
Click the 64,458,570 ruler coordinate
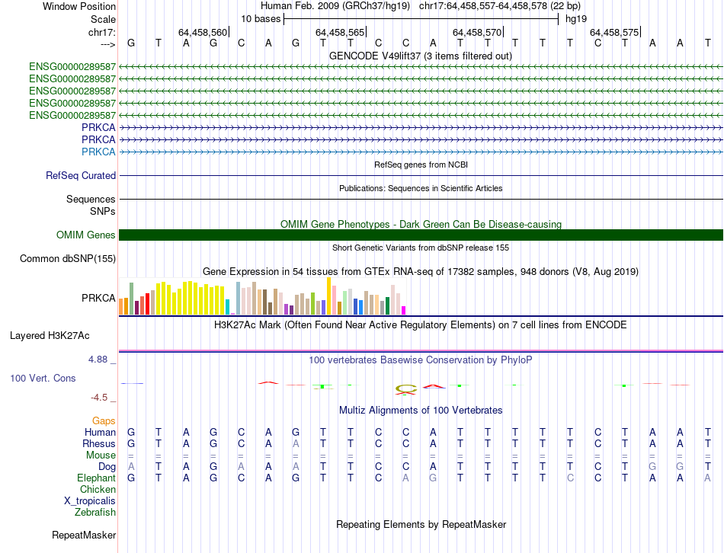click(x=477, y=32)
